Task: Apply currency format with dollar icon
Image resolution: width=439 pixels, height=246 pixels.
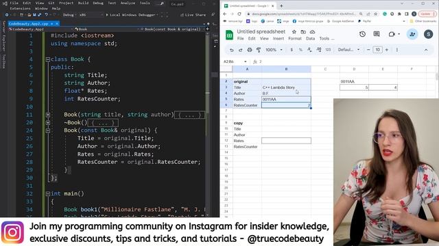Action: tap(292, 50)
